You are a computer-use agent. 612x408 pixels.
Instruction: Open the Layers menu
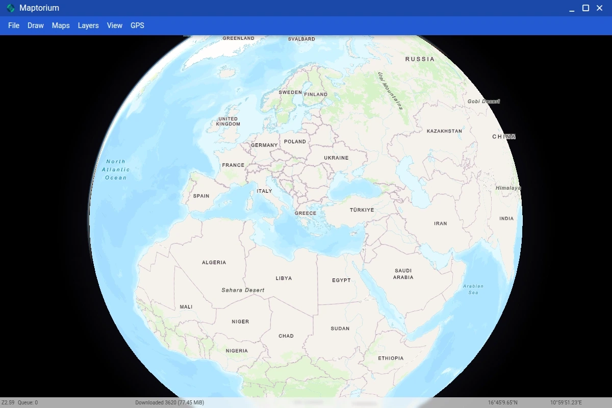point(88,25)
